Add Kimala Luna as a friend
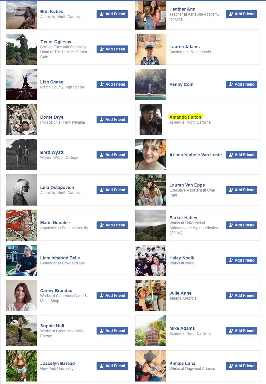 (x=241, y=366)
